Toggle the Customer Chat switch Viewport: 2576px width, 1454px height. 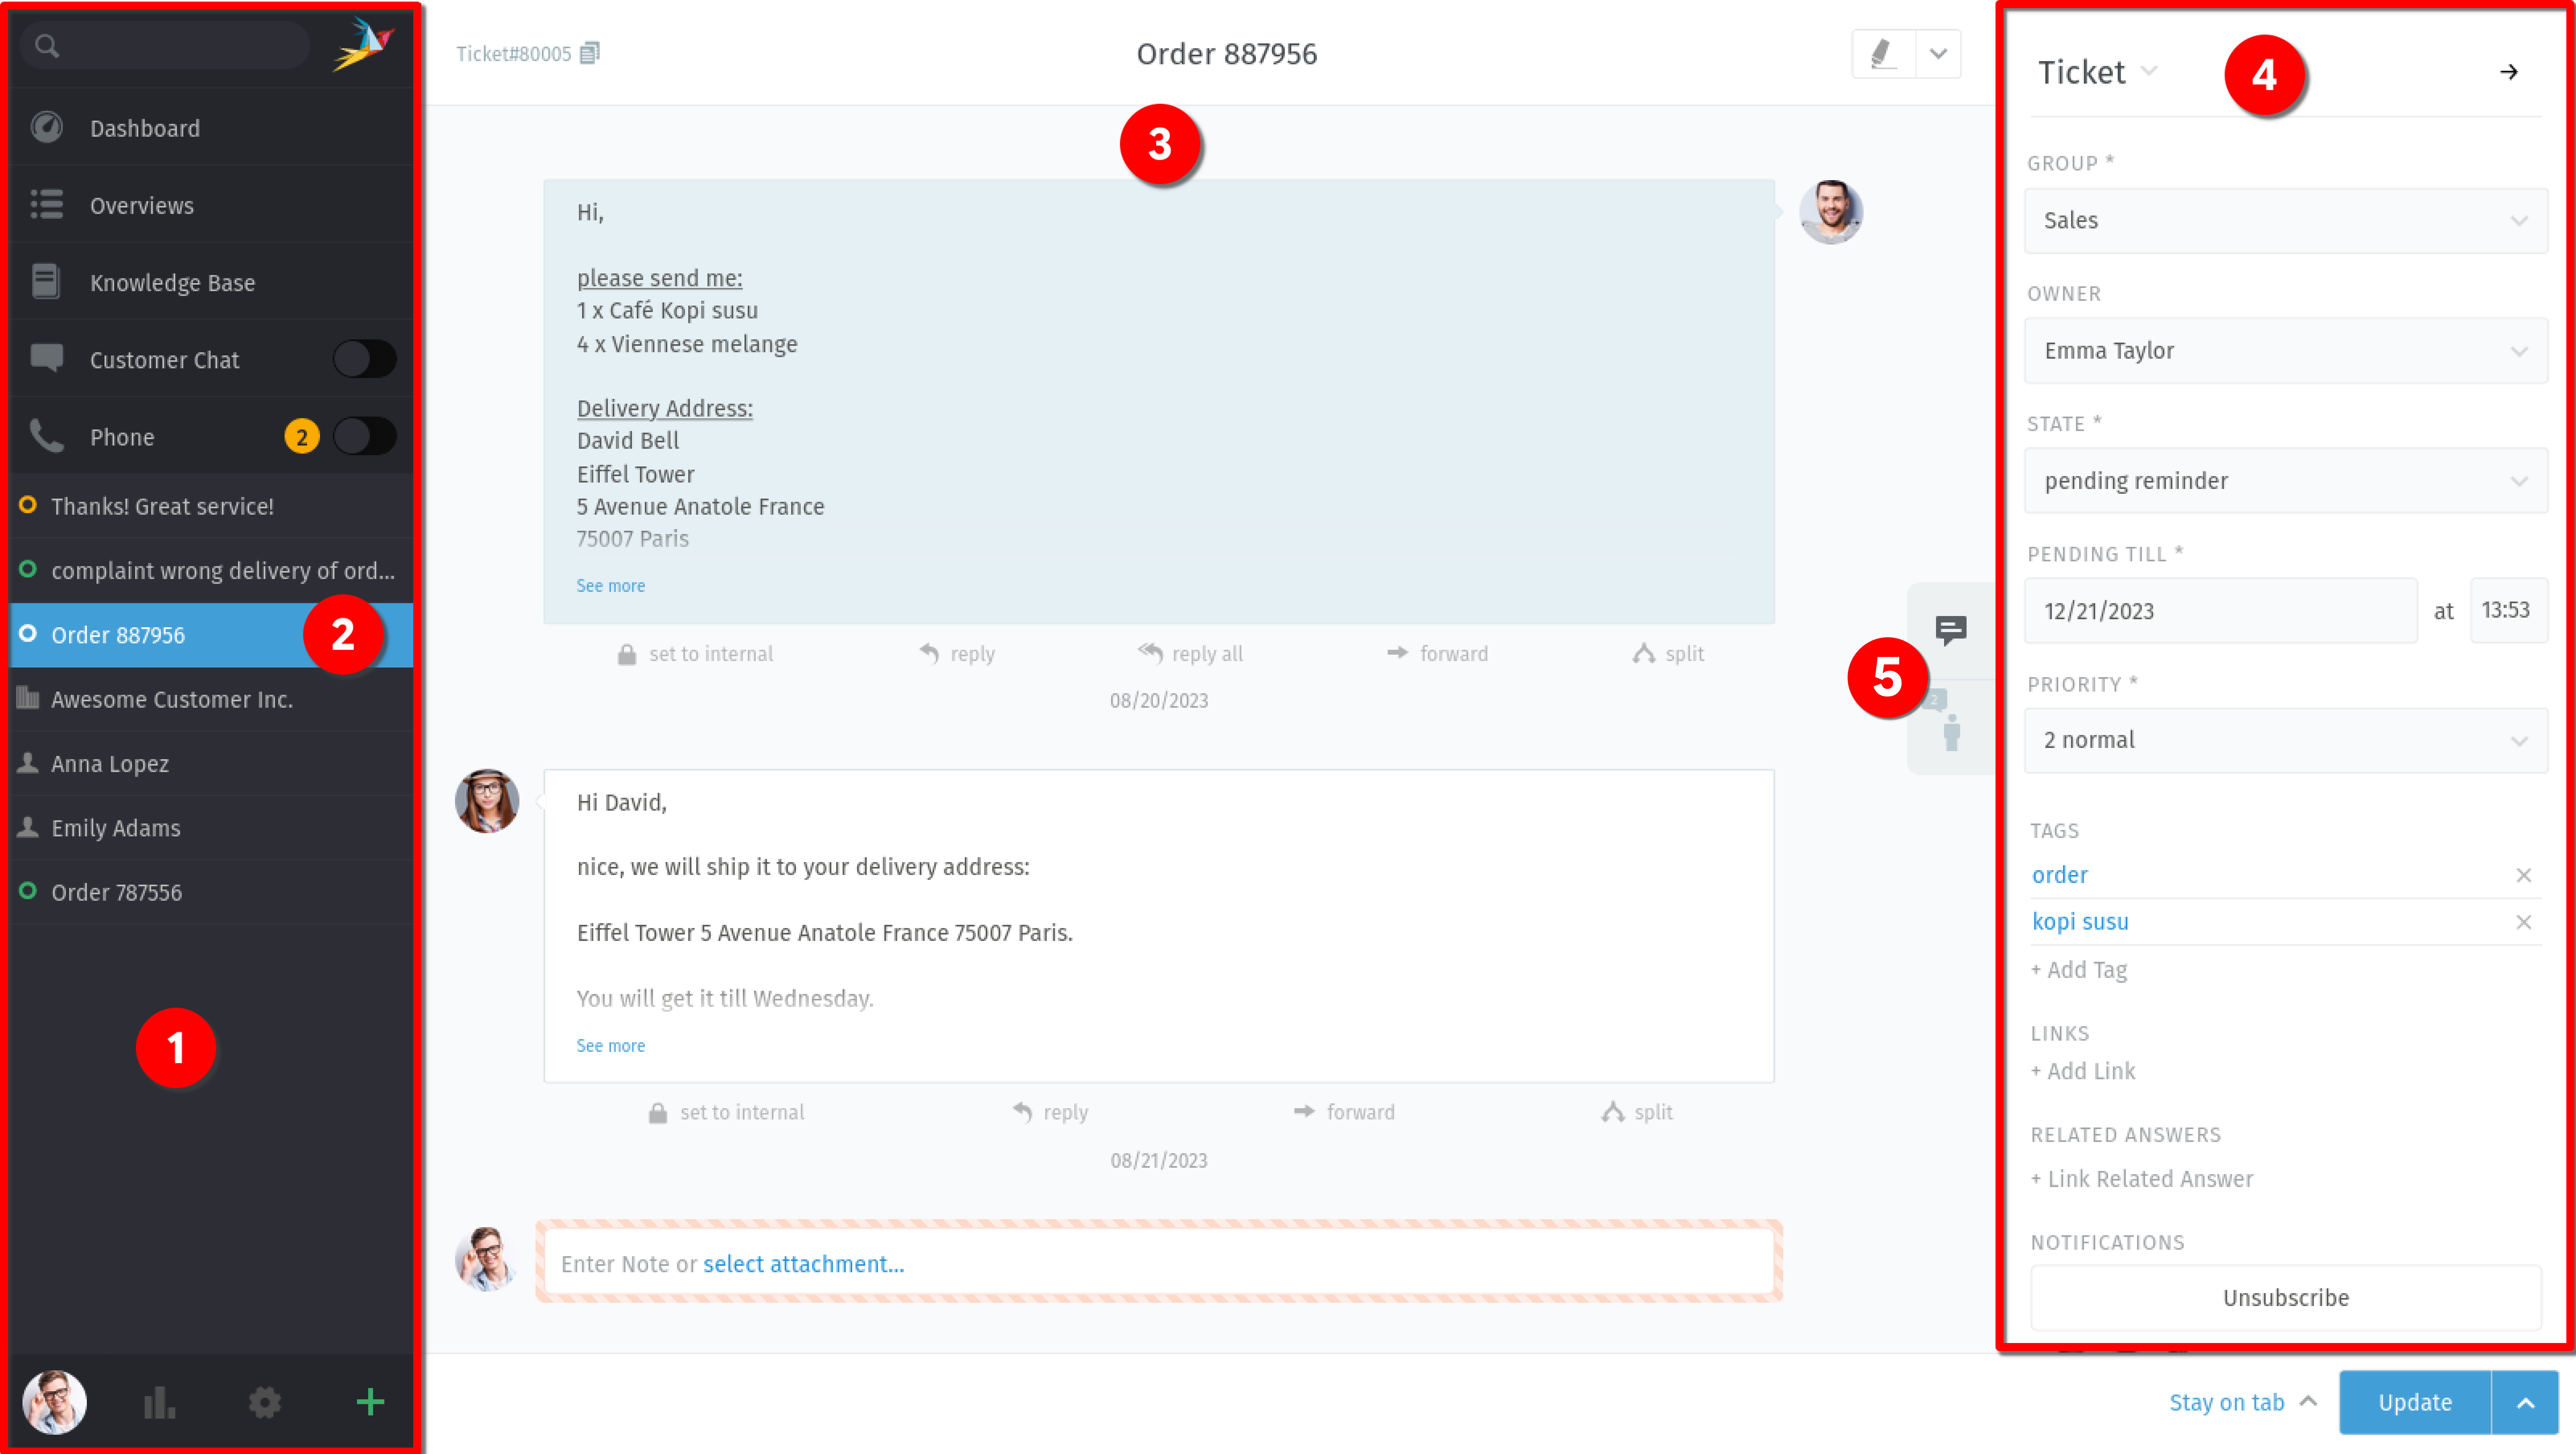[x=365, y=359]
